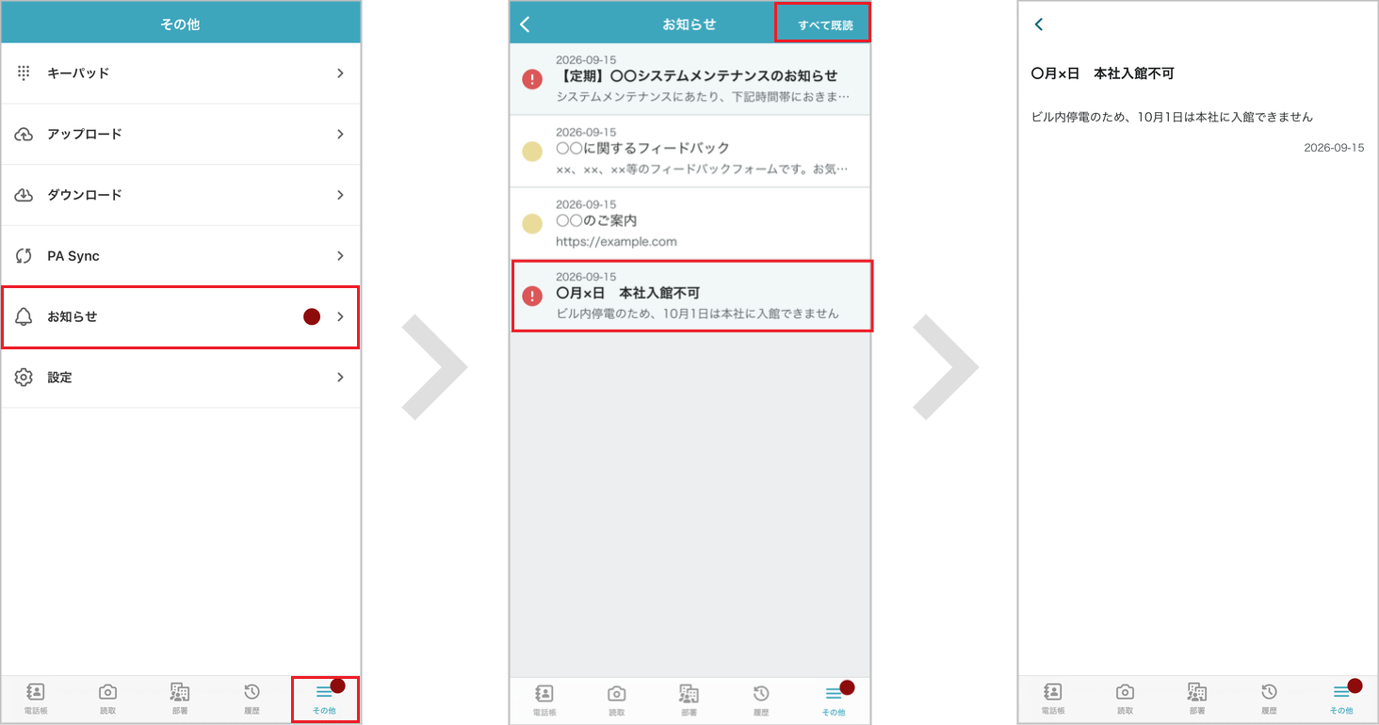Image resolution: width=1379 pixels, height=725 pixels.
Task: Click 履歴 history icon in middle screen
Action: [x=761, y=694]
